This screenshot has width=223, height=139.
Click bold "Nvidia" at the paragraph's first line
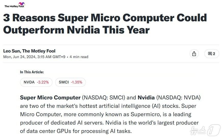pyautogui.click(x=146, y=98)
